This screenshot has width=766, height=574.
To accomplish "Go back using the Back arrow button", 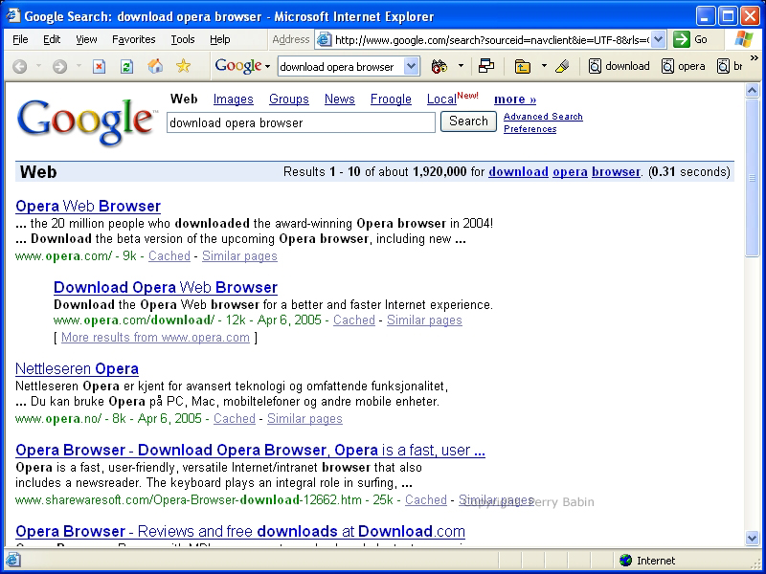I will (19, 66).
